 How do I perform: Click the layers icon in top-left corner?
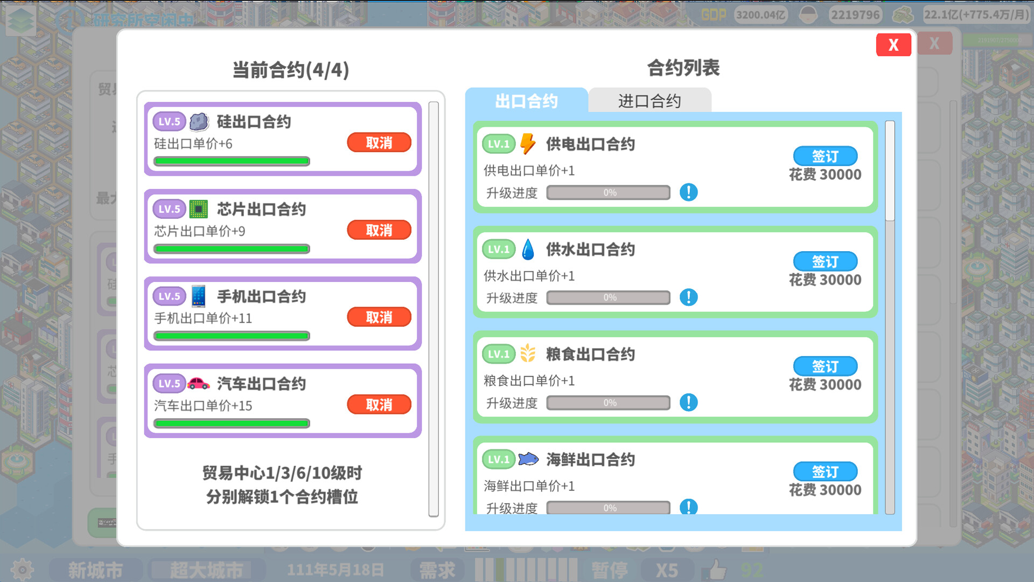[20, 20]
